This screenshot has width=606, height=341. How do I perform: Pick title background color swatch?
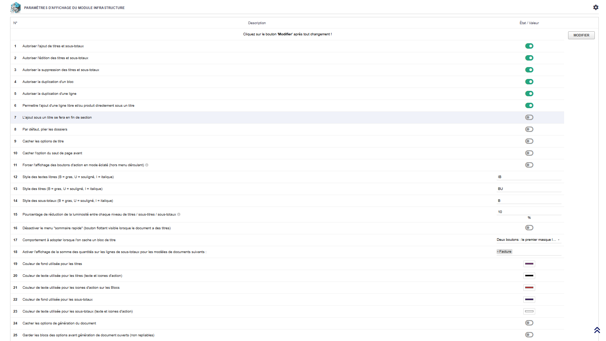point(529,264)
